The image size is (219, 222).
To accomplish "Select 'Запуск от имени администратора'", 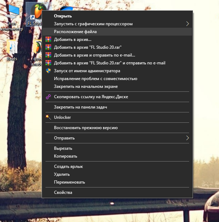I will click(117, 71).
